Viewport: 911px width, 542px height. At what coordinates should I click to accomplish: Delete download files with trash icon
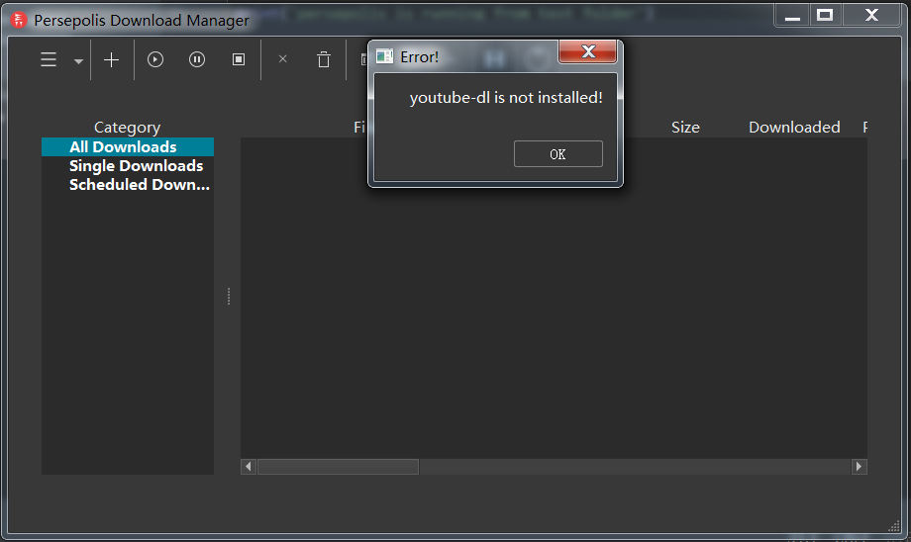(x=324, y=59)
